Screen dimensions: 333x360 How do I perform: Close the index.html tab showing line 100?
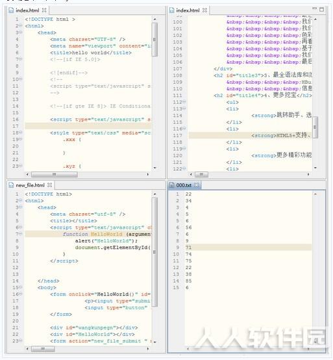pyautogui.click(x=205, y=10)
